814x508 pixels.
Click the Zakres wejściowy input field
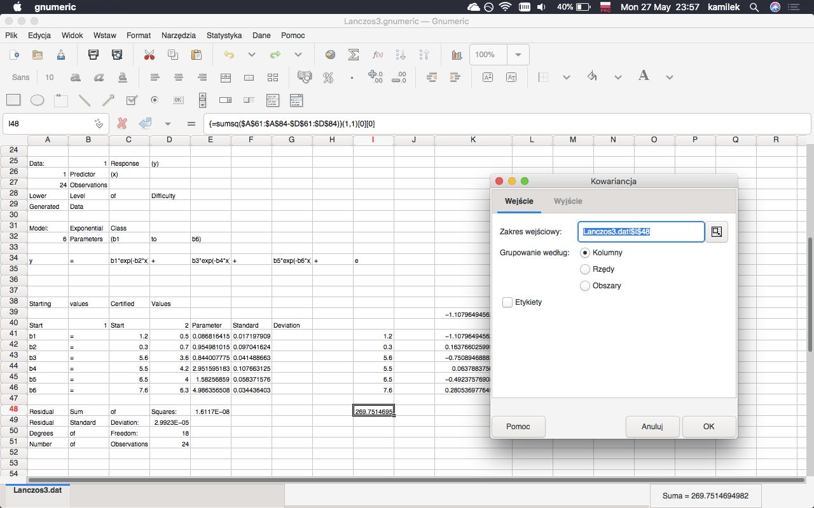[x=641, y=232]
